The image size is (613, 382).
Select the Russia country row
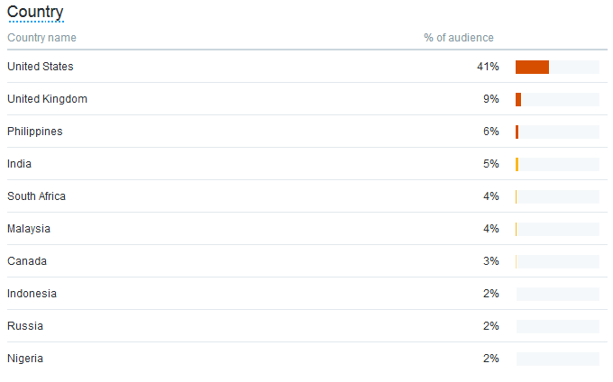click(x=306, y=326)
